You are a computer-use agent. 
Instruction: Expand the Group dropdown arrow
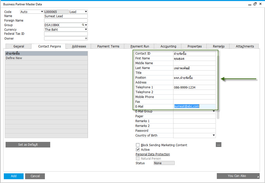pyautogui.click(x=86, y=25)
